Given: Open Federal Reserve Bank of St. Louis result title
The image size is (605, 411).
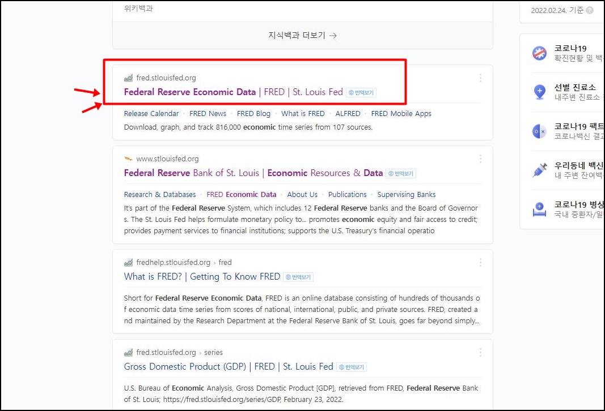Looking at the screenshot, I should 253,173.
